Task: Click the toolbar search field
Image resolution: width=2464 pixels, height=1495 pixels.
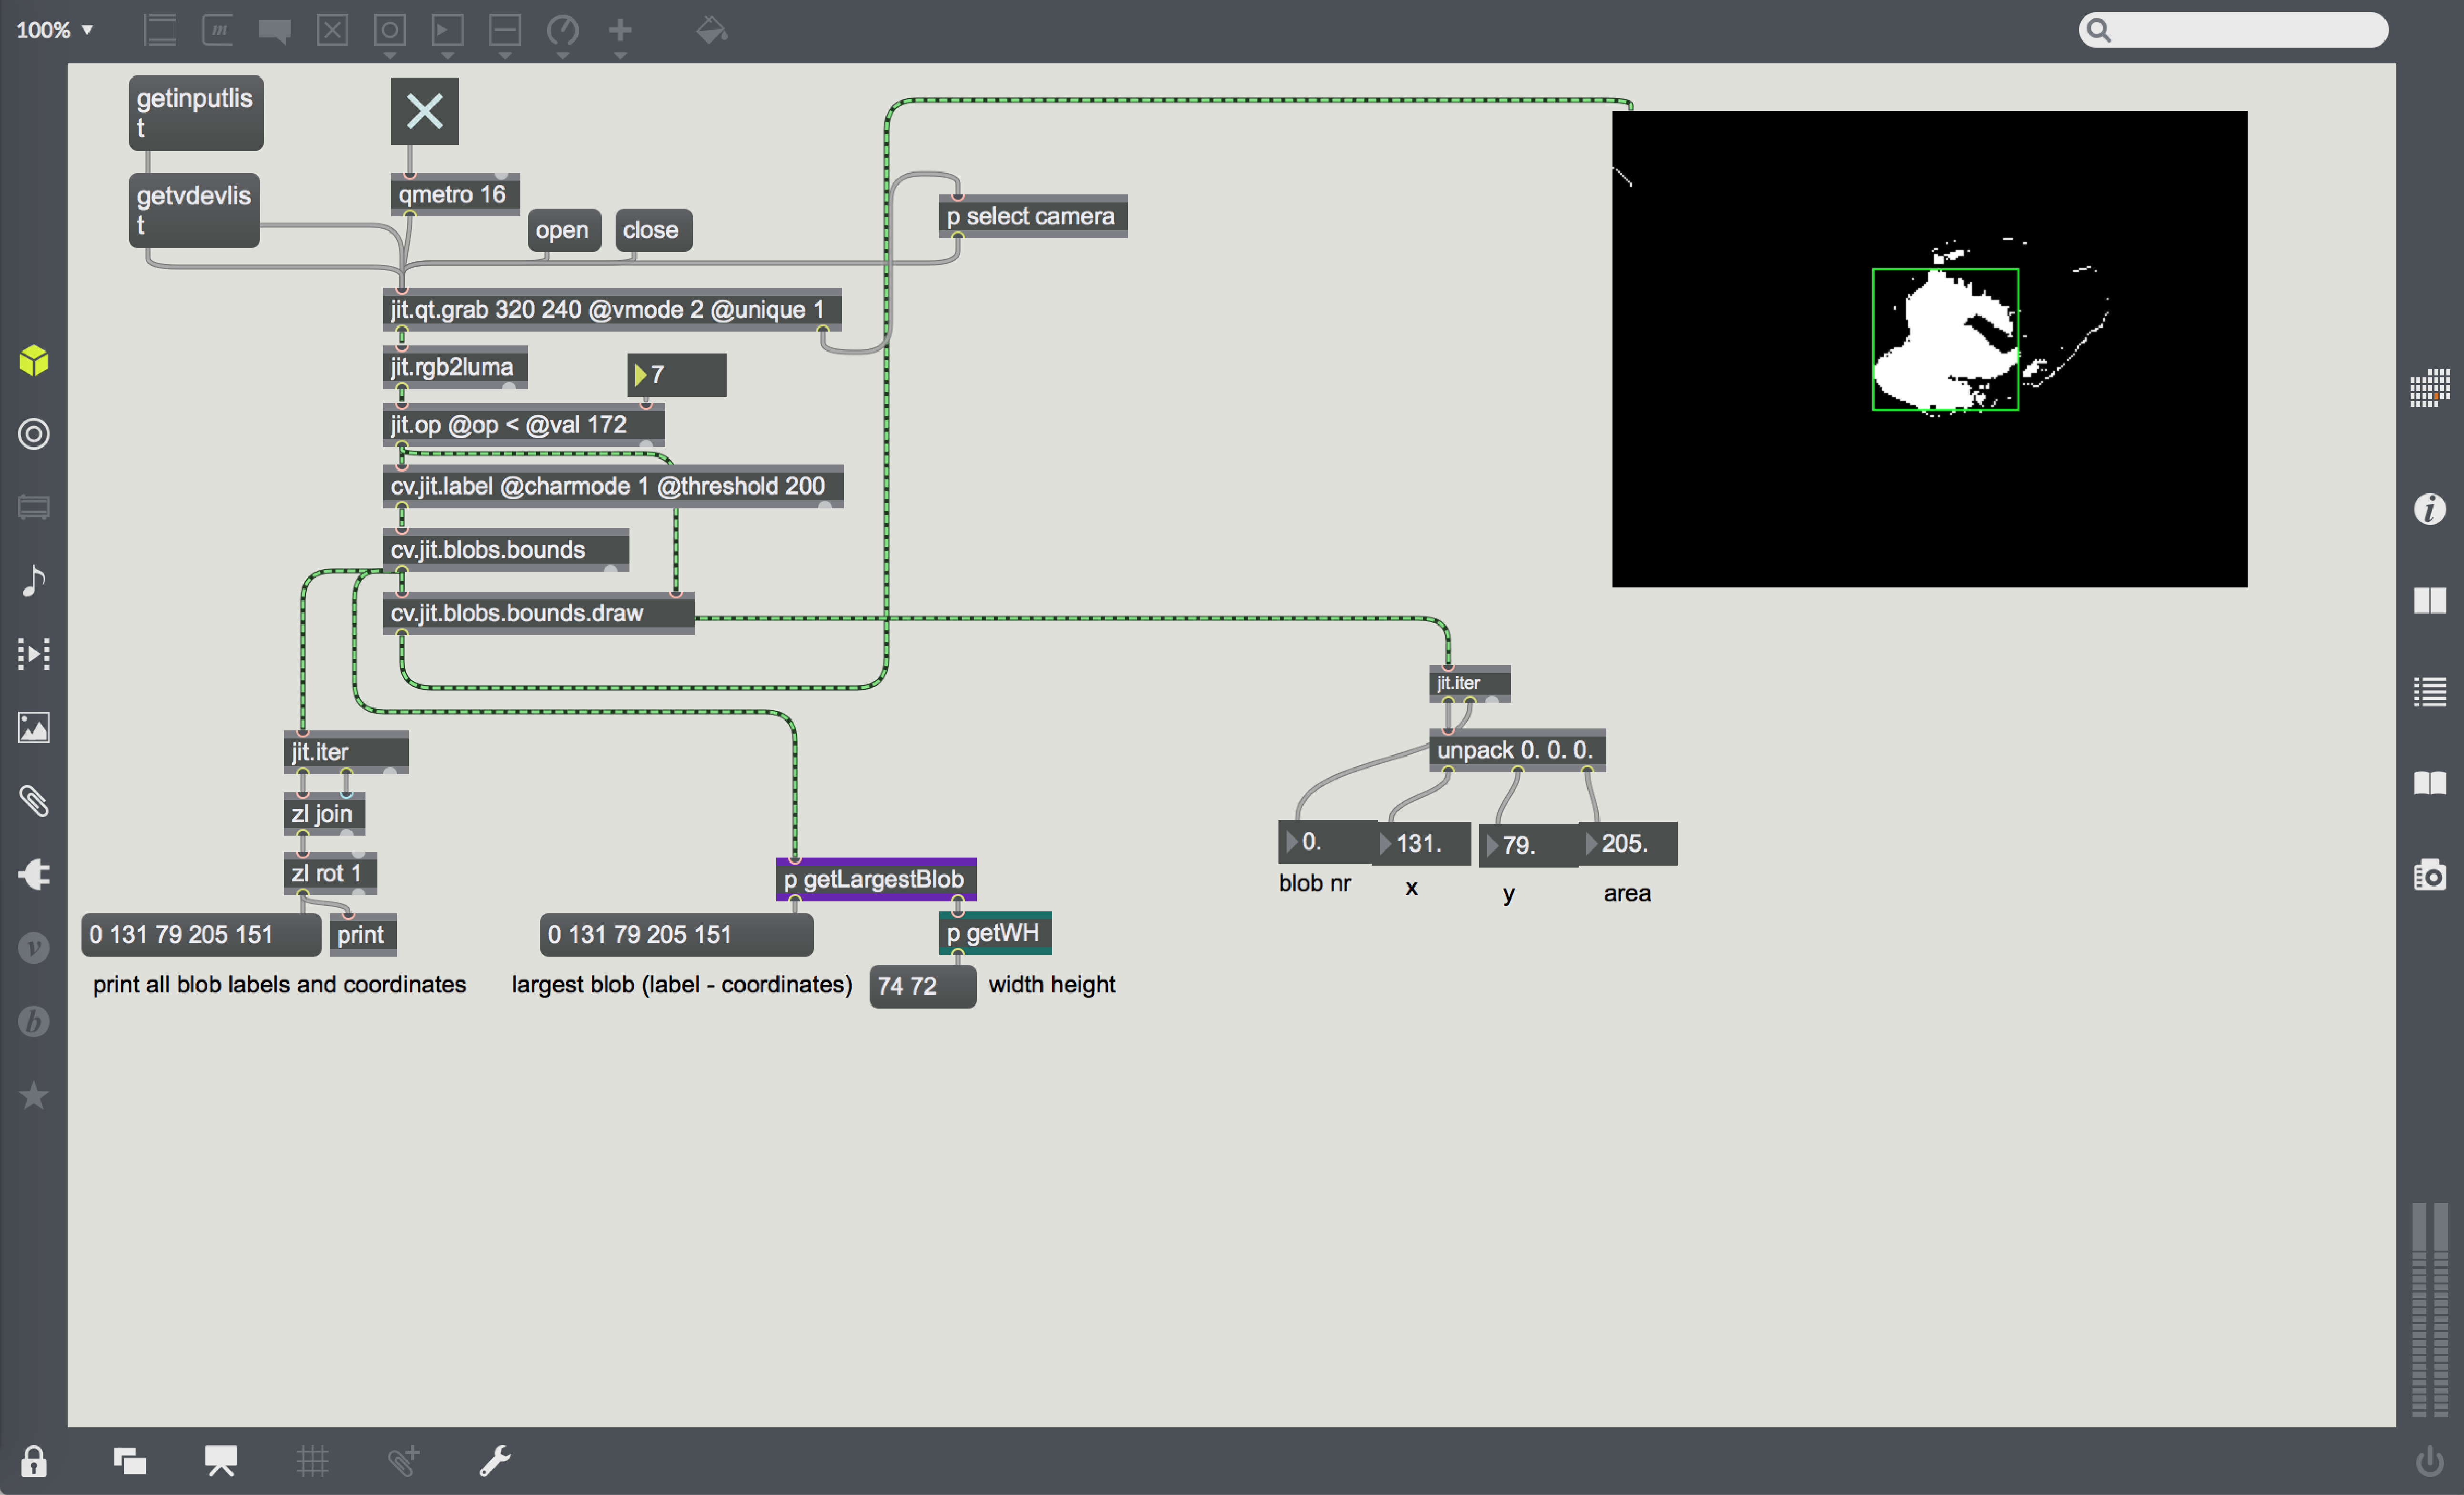Action: coord(2233,30)
